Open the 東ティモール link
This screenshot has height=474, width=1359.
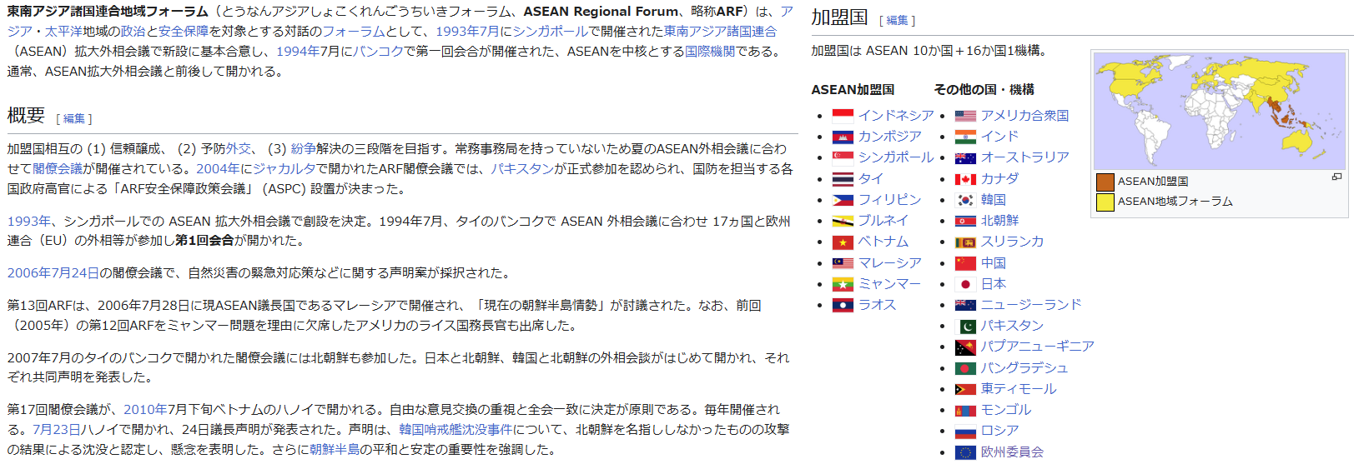point(1019,389)
